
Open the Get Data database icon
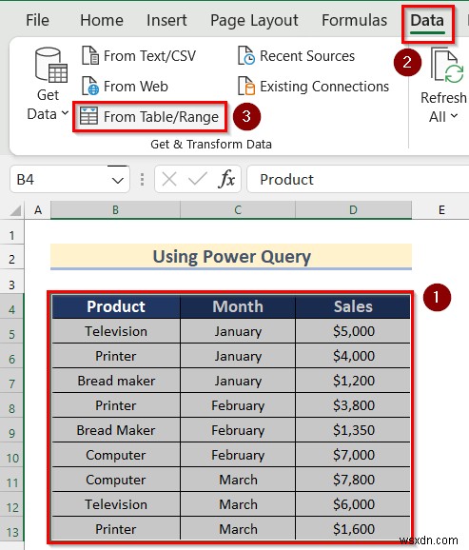tap(51, 66)
